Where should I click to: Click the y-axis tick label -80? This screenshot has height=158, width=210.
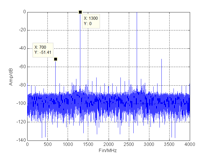(x=22, y=85)
